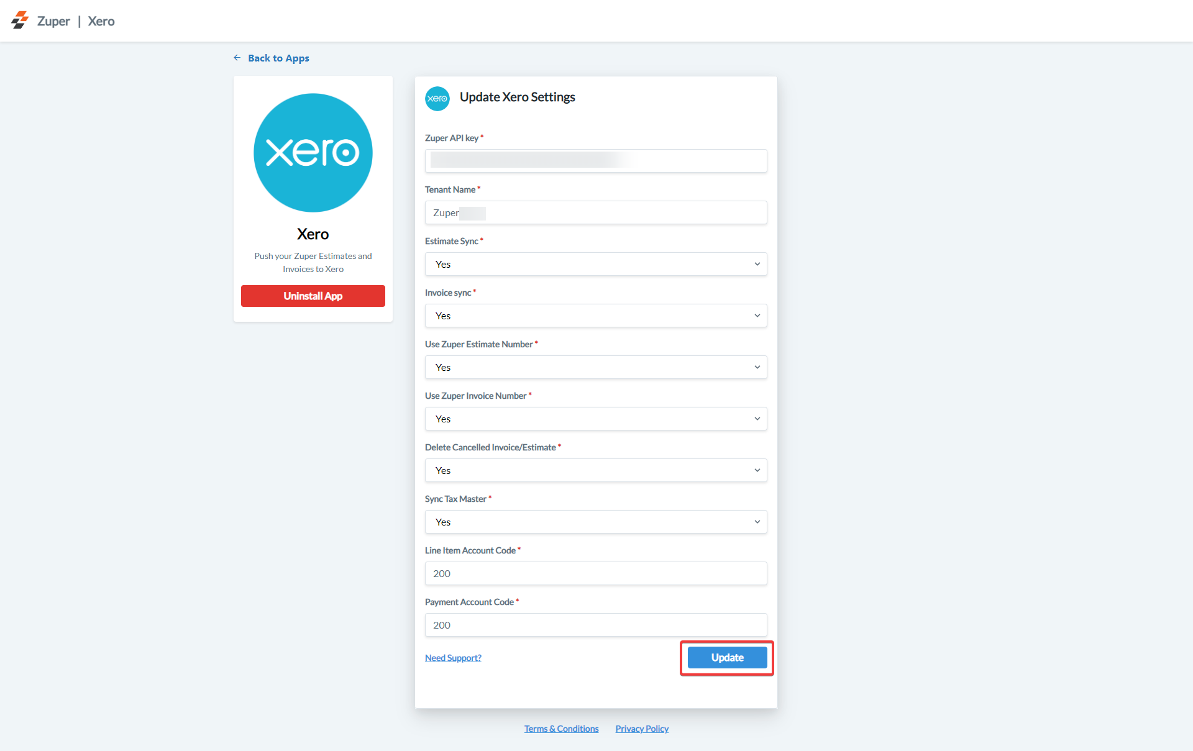Open Delete Cancelled Invoice/Estimate dropdown
Viewport: 1193px width, 751px height.
[x=595, y=470]
